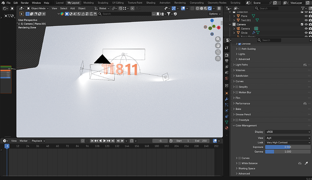Open the Material properties tab icon
Image resolution: width=312 pixels, height=180 pixels.
coord(227,128)
